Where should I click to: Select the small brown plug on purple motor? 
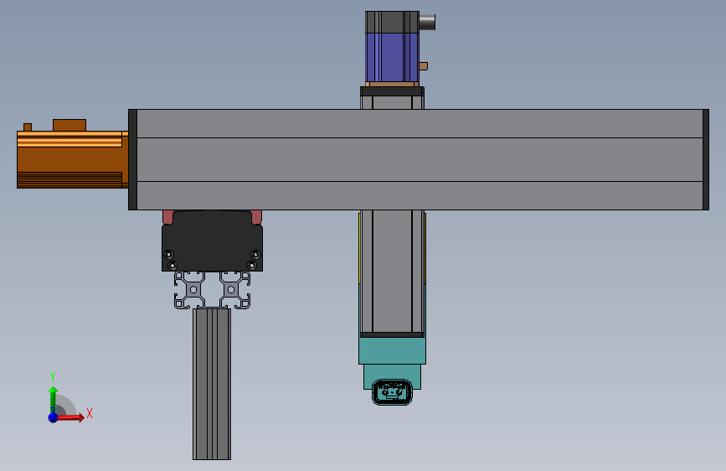point(423,66)
